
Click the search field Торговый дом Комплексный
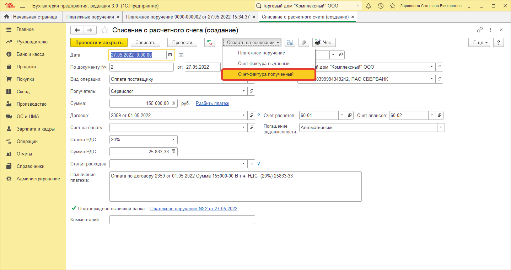coord(308,6)
